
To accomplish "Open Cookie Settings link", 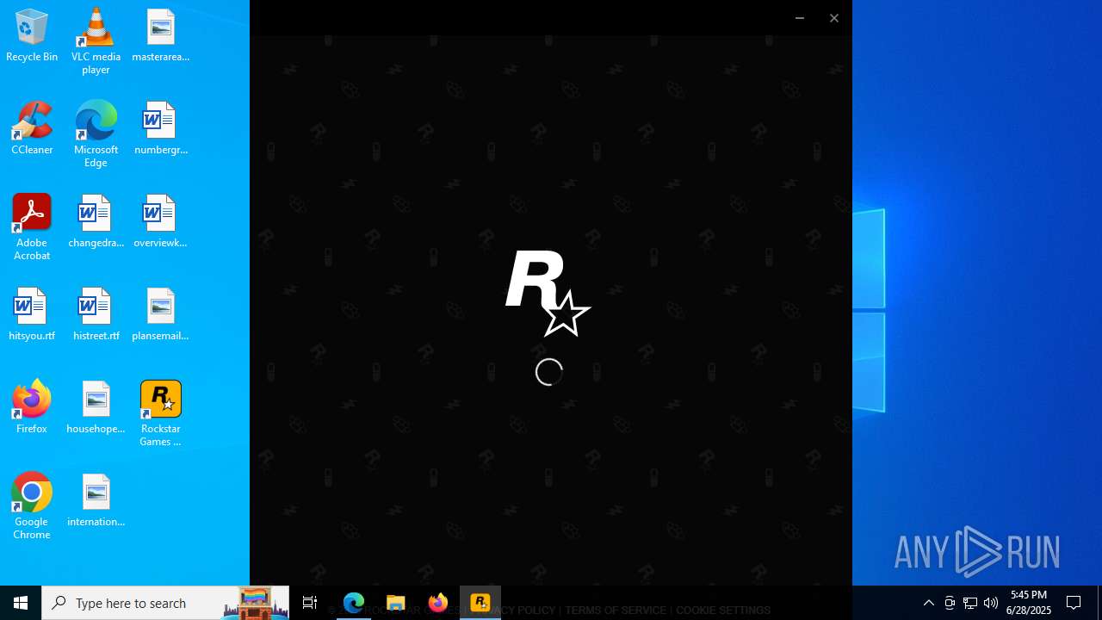I will click(723, 611).
